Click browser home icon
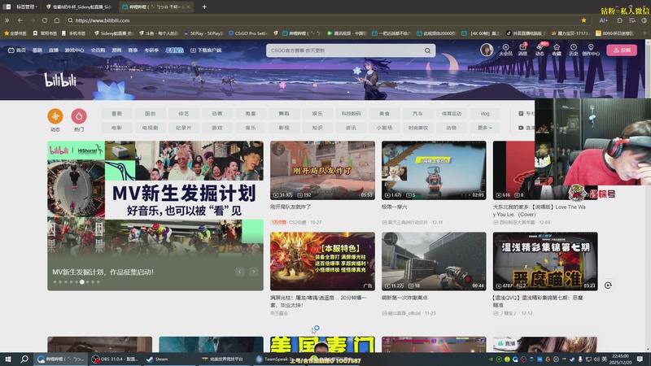 pos(57,20)
